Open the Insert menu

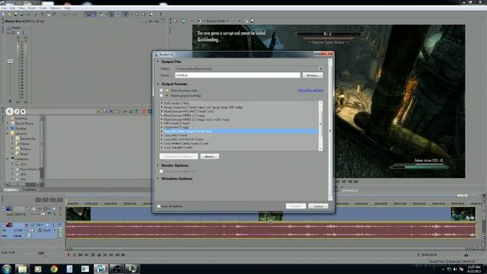[32, 8]
